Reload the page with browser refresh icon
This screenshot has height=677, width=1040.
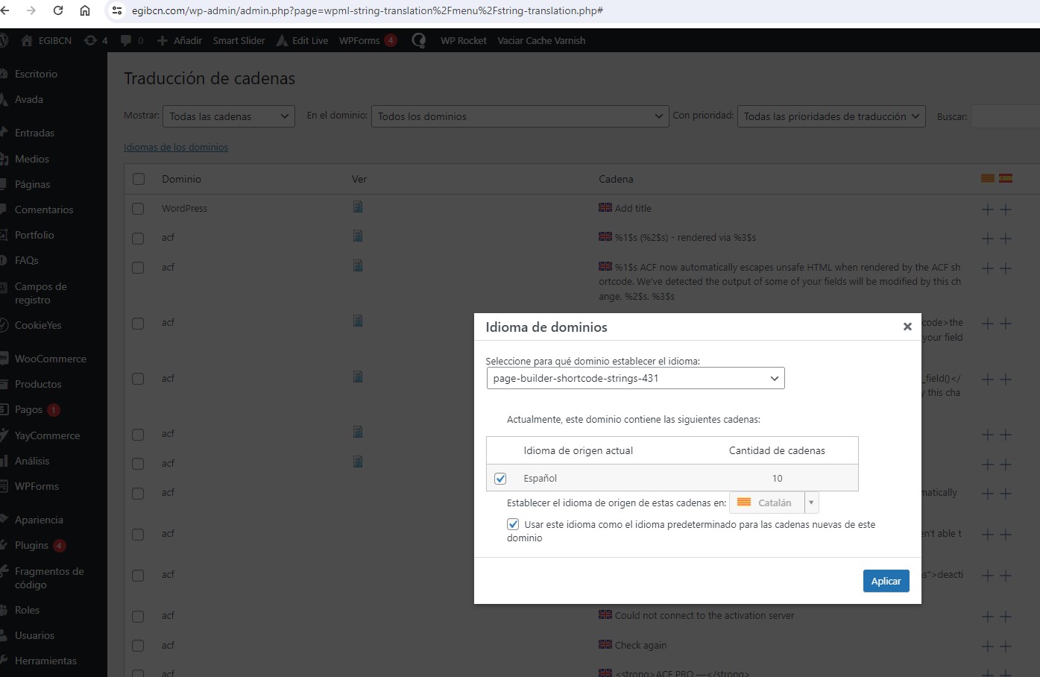(58, 10)
